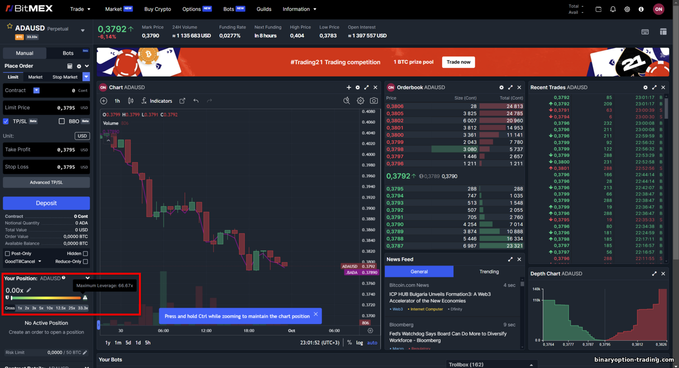
Task: Toggle auto scale on the chart
Action: click(x=372, y=343)
